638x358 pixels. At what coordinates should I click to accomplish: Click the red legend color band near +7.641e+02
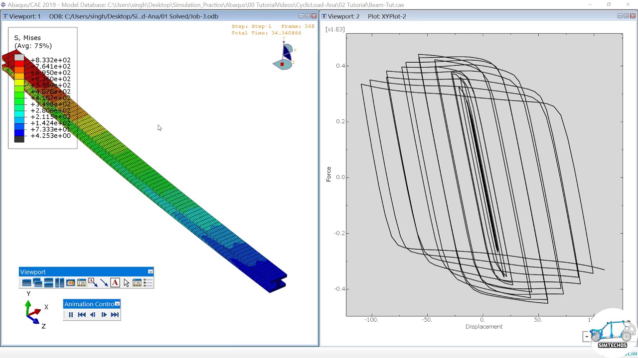tap(19, 64)
